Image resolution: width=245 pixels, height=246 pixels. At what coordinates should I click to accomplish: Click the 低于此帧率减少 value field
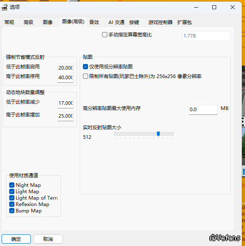[65, 103]
